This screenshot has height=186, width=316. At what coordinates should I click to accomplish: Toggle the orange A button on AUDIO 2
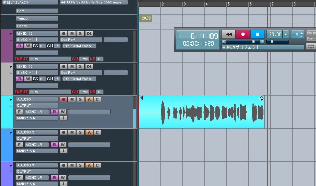[89, 132]
